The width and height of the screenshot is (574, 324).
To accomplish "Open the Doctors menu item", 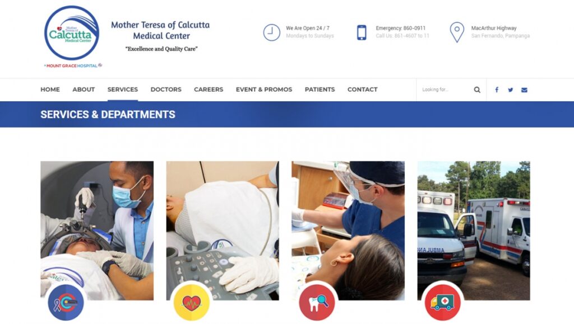I will 166,90.
